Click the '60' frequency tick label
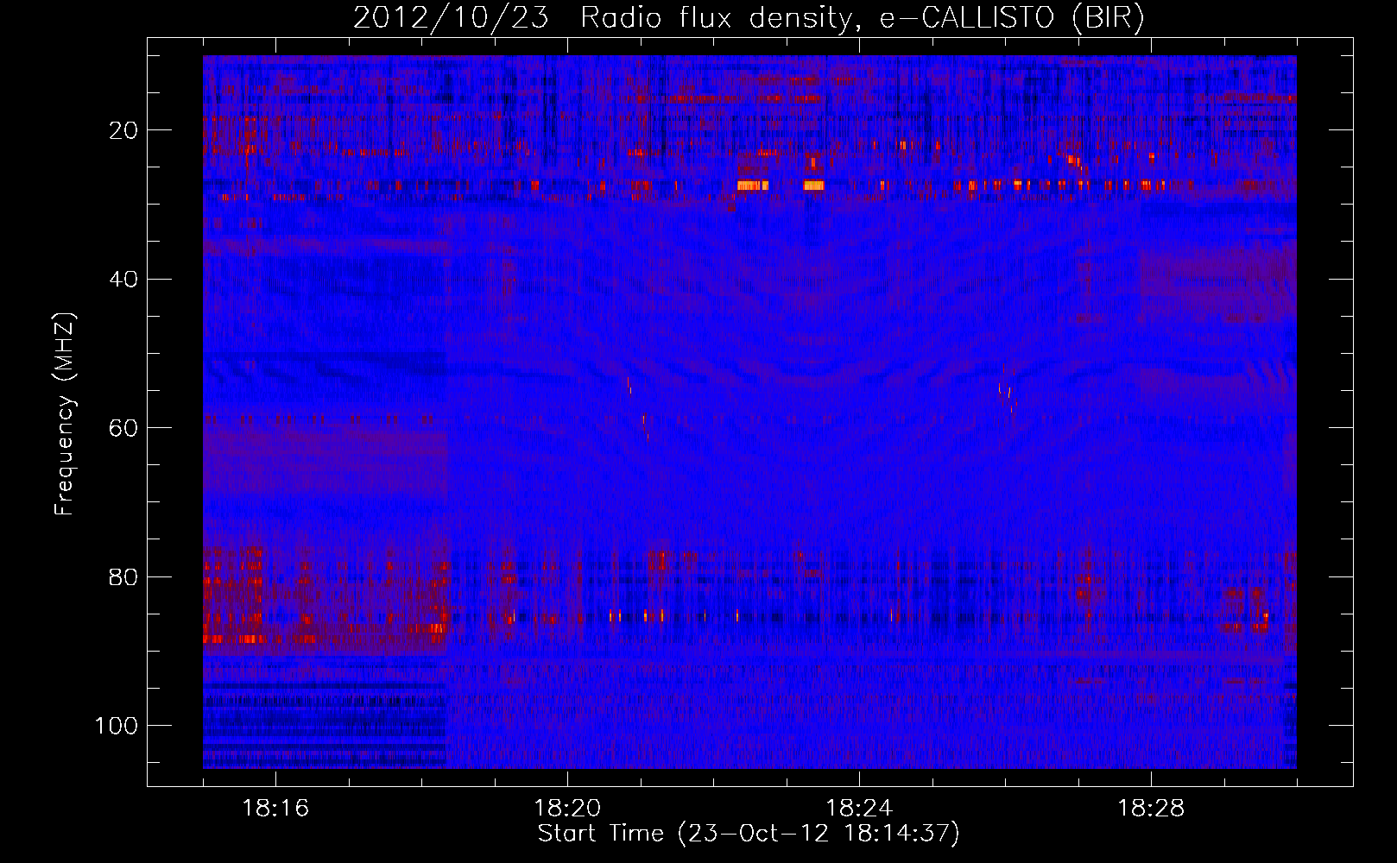 click(x=123, y=428)
